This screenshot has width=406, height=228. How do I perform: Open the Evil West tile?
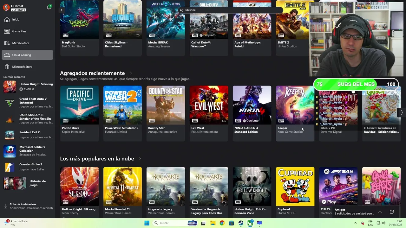[209, 113]
